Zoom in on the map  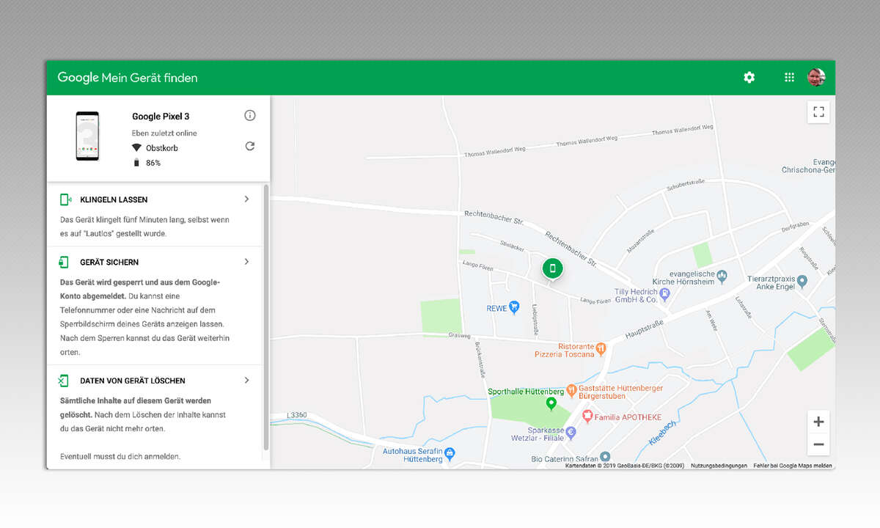(x=818, y=422)
